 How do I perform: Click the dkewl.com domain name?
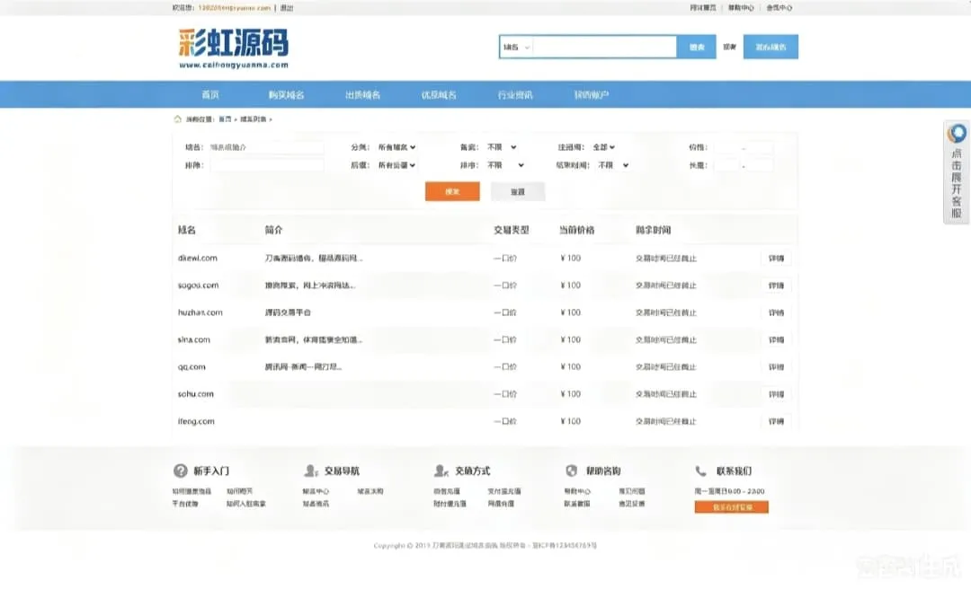(198, 258)
